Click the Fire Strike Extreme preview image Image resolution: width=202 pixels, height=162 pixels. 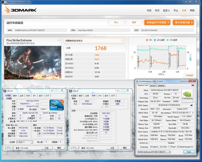pyautogui.click(x=33, y=63)
